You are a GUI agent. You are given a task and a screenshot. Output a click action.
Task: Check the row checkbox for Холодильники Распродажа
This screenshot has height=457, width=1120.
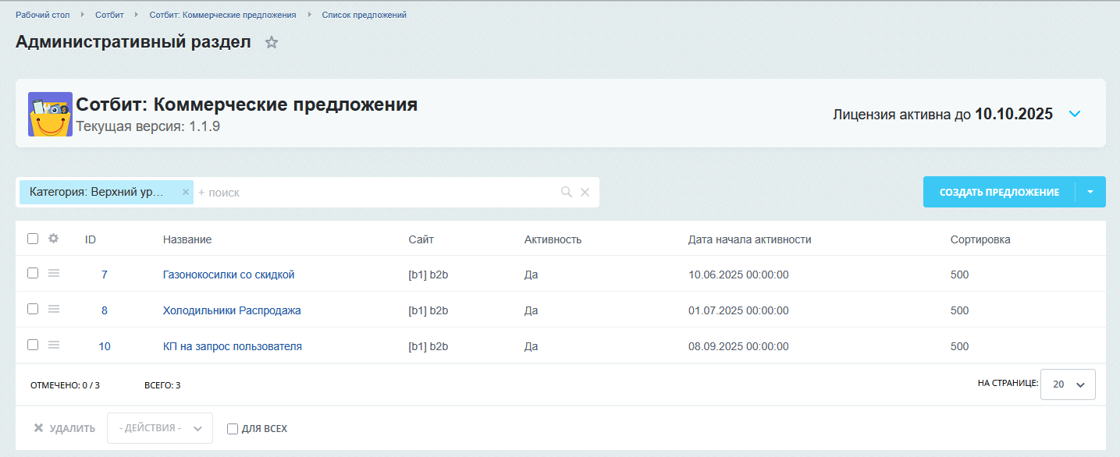(x=32, y=309)
